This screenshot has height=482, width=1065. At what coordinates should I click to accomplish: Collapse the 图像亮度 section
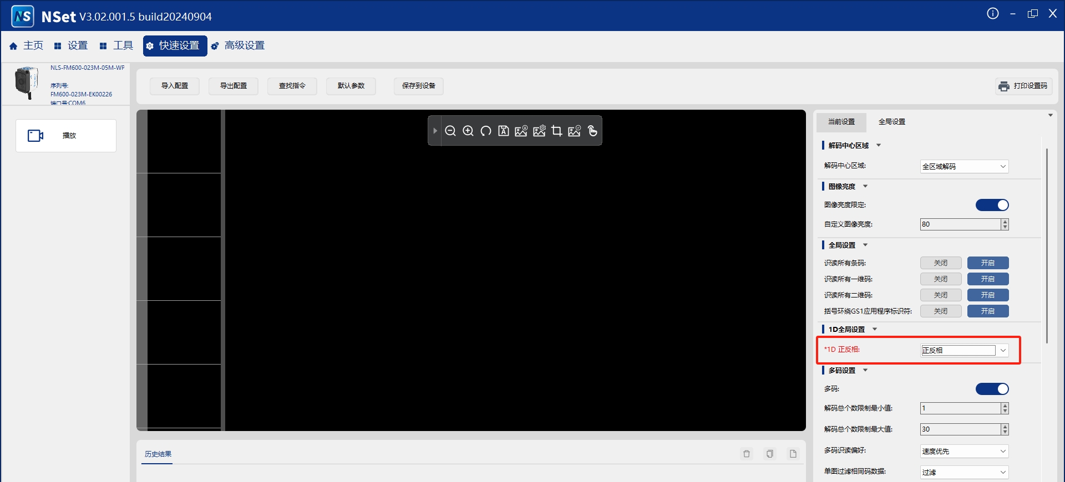tap(865, 186)
